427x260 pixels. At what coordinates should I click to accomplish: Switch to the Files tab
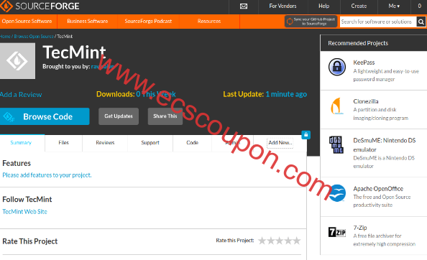(63, 142)
